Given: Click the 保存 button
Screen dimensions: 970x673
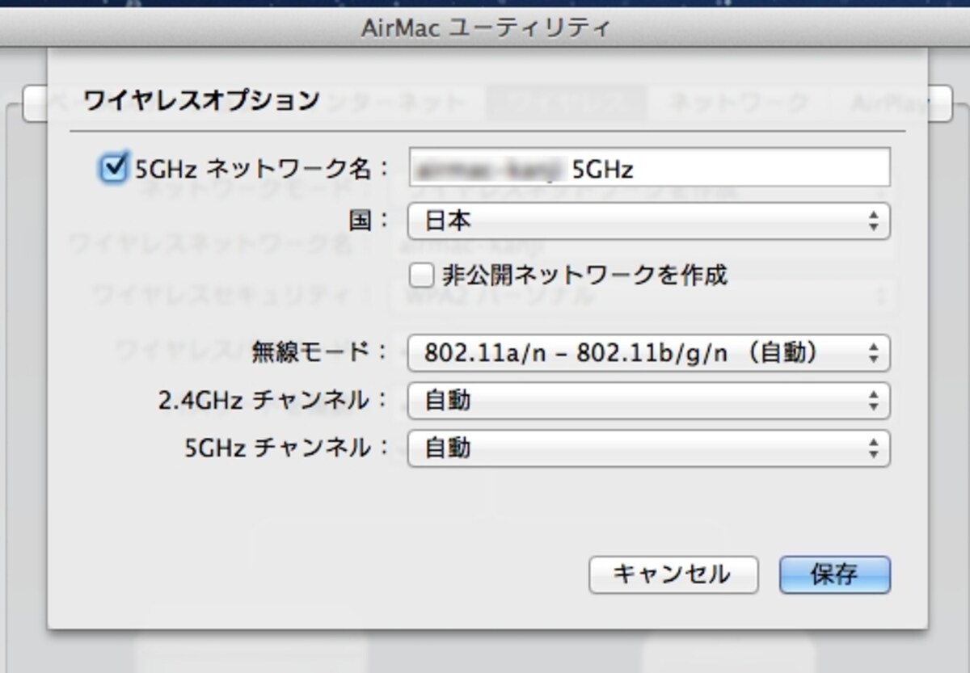Looking at the screenshot, I should pos(835,574).
